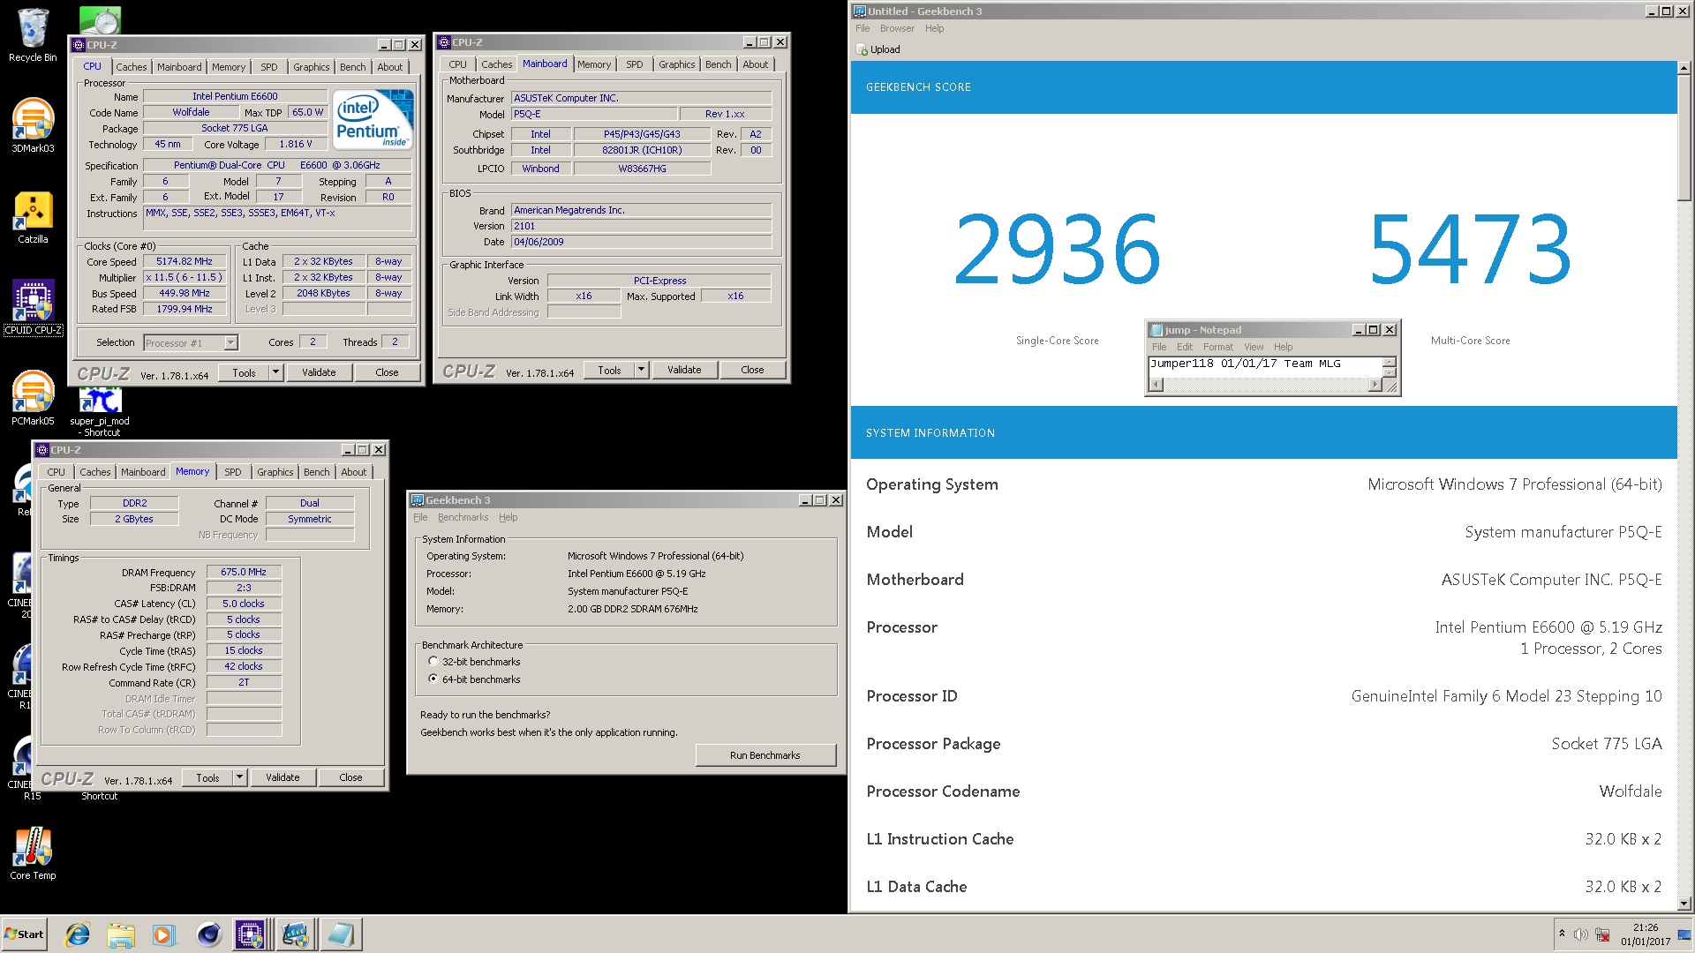Click Notepad horizontal scrollbar left arrow
The height and width of the screenshot is (953, 1695).
point(1156,385)
